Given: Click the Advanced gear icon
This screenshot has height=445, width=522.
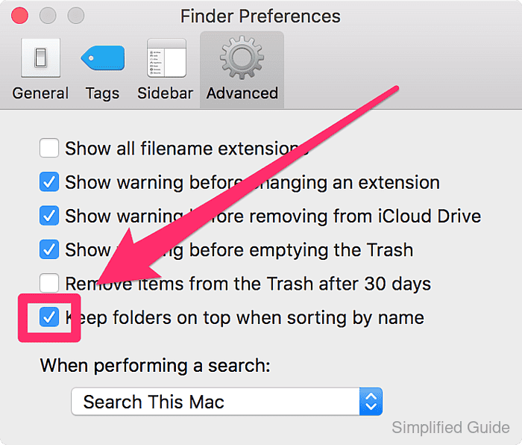Looking at the screenshot, I should tap(242, 57).
